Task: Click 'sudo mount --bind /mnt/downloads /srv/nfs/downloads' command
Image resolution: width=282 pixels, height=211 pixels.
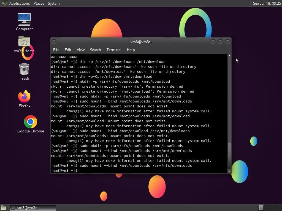Action: [x=135, y=166]
